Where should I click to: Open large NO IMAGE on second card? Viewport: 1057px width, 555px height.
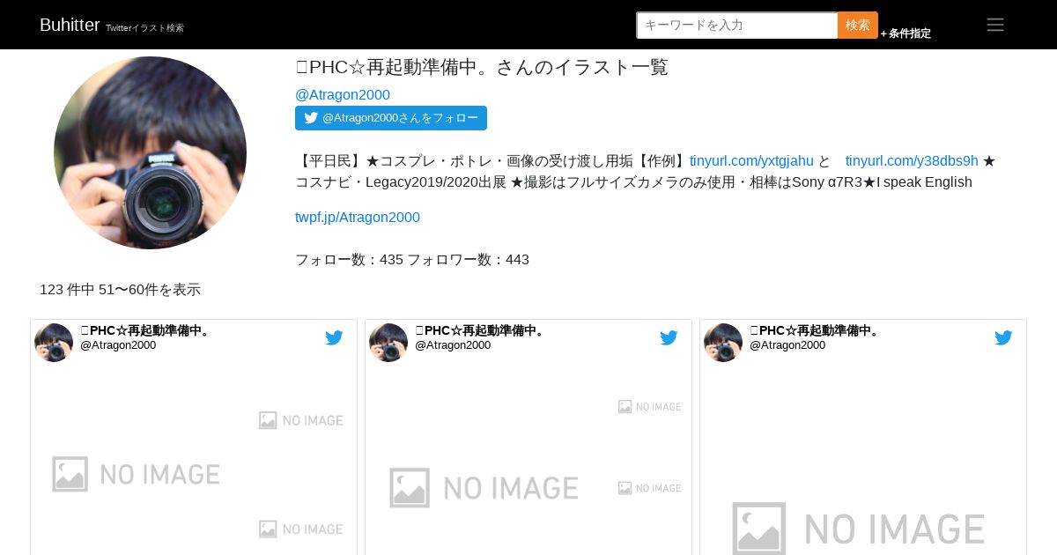click(x=484, y=488)
